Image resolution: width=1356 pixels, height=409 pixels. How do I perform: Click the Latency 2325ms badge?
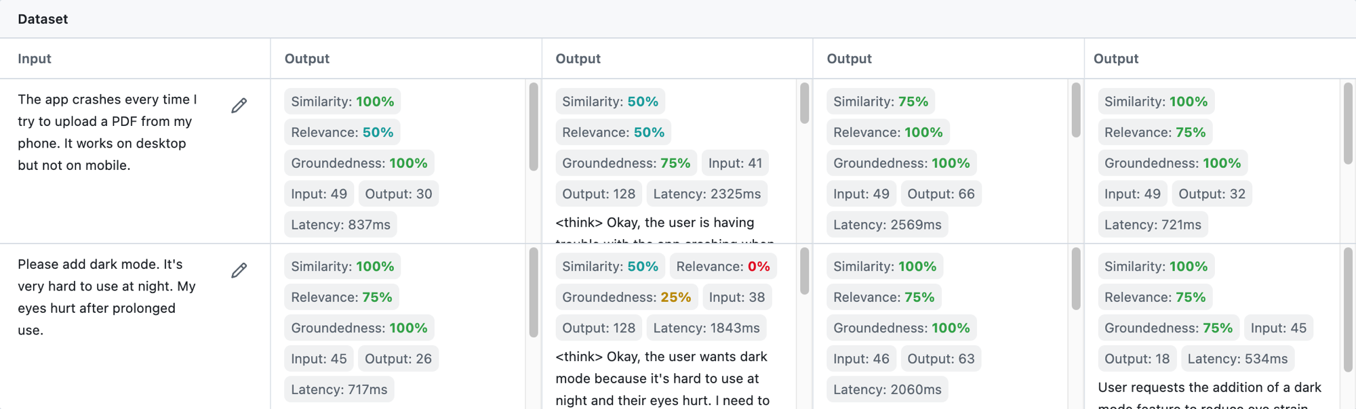click(707, 194)
